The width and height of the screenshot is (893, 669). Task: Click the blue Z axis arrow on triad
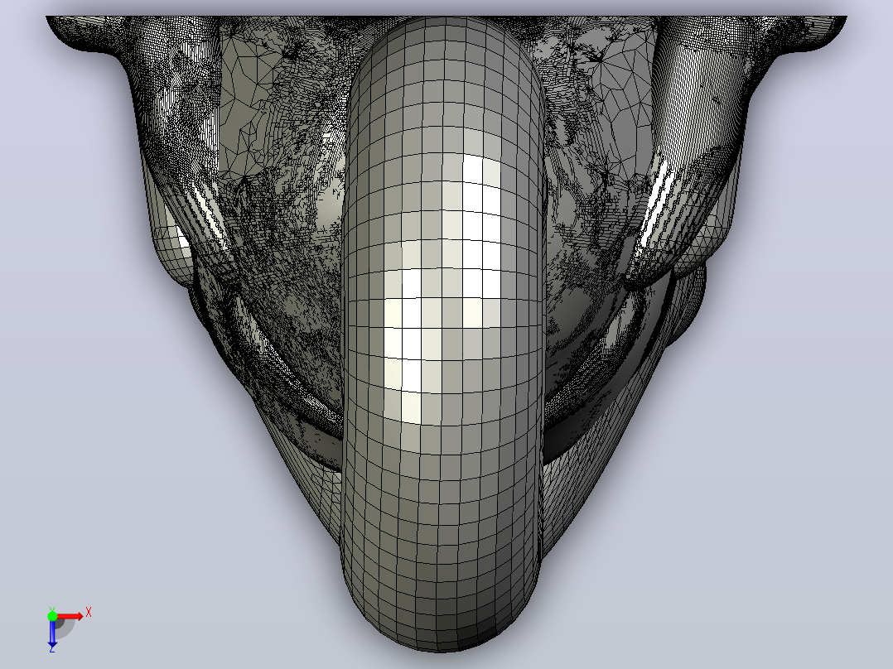point(52,633)
